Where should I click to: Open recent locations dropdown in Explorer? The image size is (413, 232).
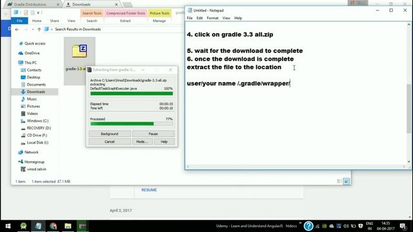[33, 30]
